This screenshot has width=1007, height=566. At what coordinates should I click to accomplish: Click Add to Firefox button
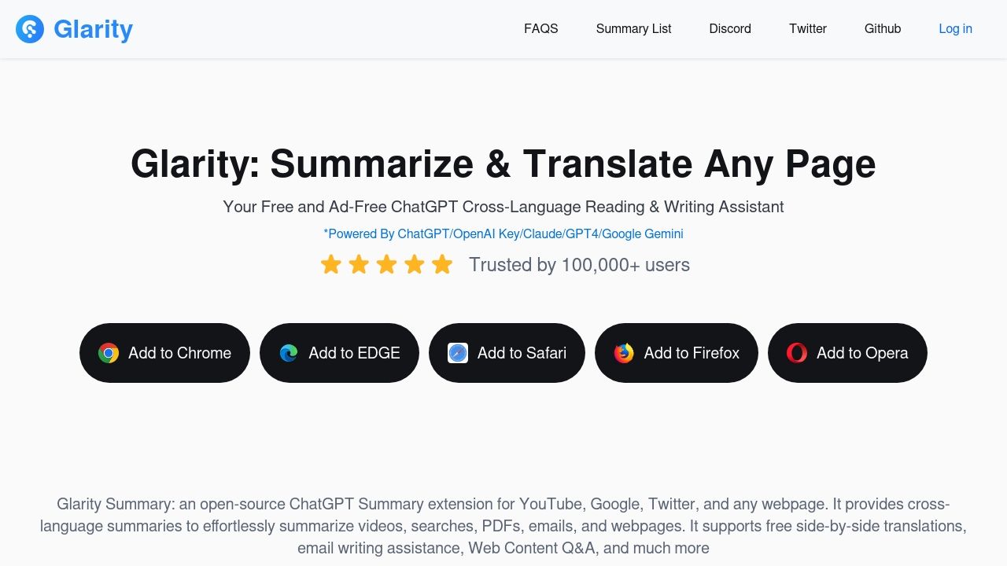point(677,353)
